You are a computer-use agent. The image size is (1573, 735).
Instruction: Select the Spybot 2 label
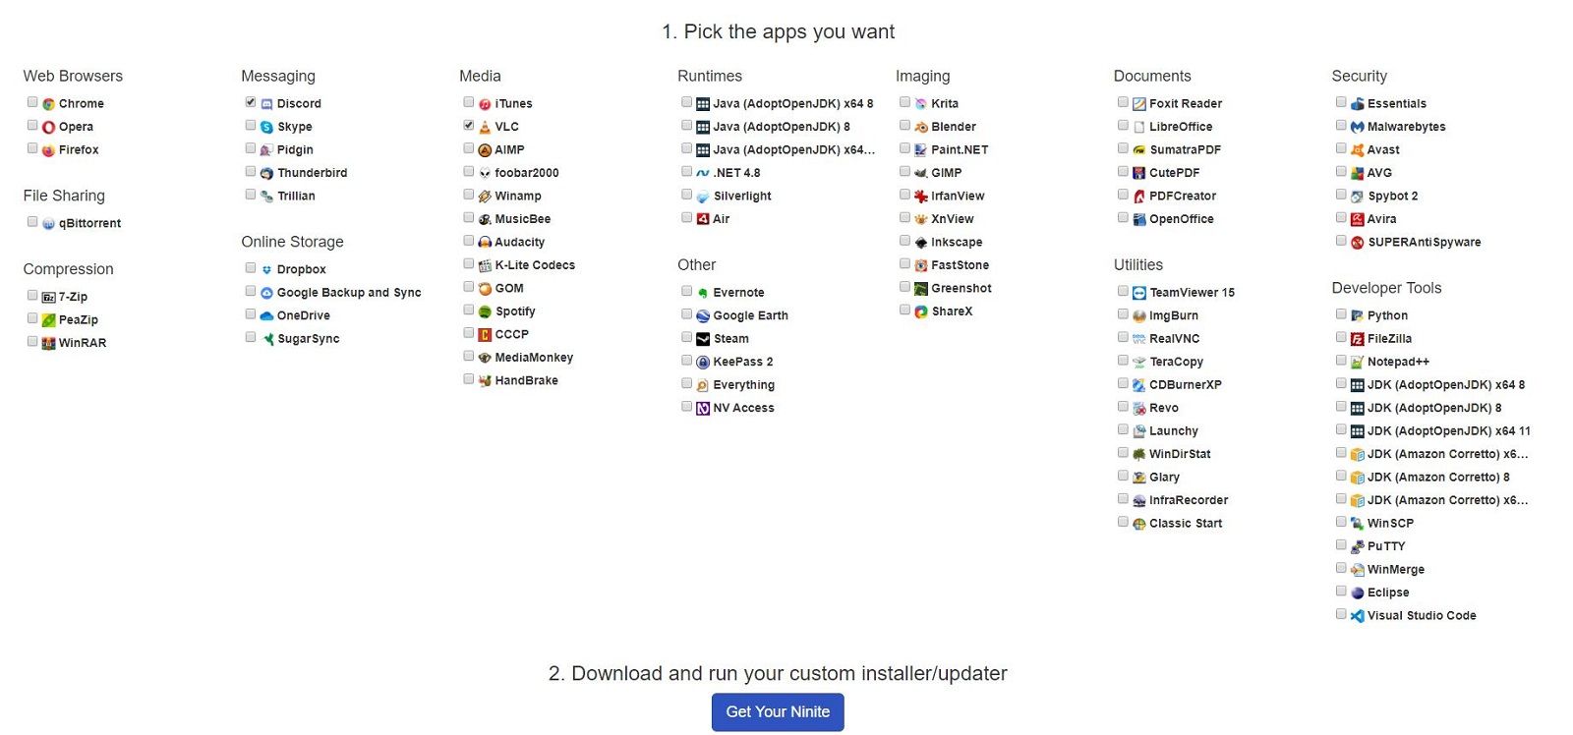[1393, 197]
